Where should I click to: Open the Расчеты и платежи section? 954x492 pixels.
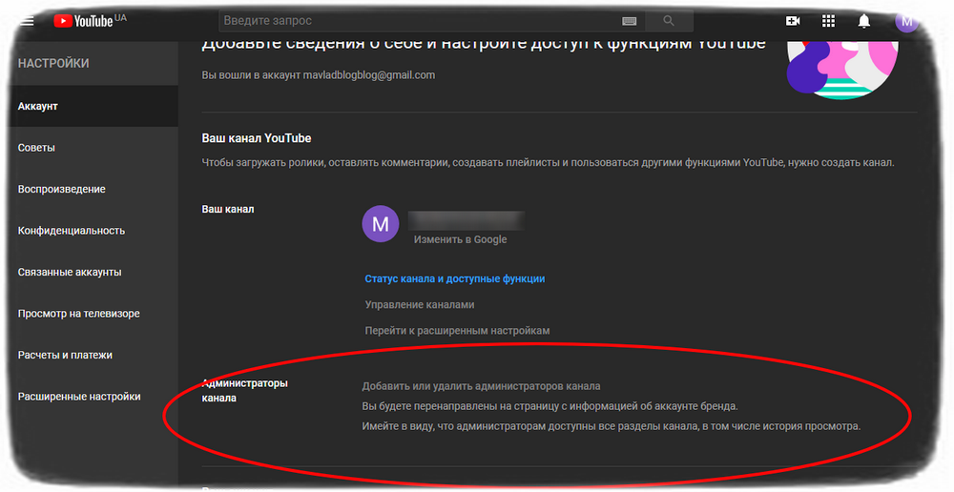coord(93,355)
